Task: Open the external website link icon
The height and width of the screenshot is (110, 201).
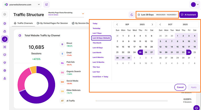Action: pyautogui.click(x=47, y=5)
